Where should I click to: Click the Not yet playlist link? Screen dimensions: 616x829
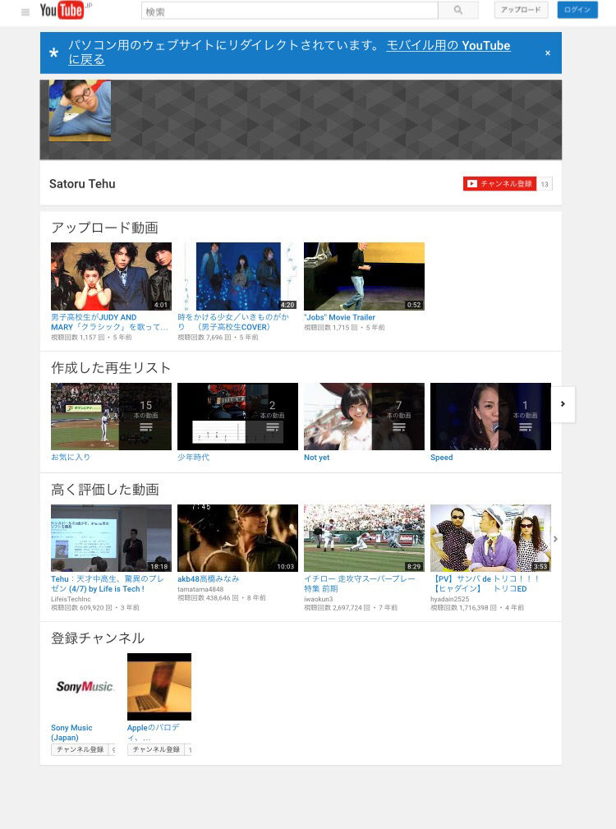pyautogui.click(x=316, y=458)
